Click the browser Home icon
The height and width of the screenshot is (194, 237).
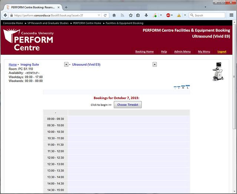point(114,16)
